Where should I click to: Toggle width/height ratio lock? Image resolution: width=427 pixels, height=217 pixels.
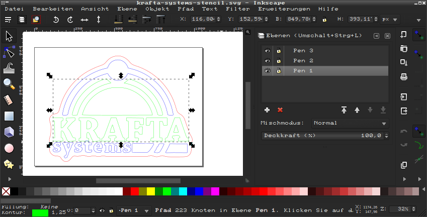[324, 19]
